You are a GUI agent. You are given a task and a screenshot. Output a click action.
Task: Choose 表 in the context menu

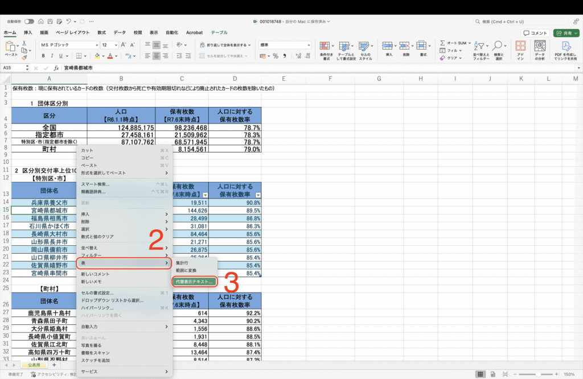click(x=124, y=263)
